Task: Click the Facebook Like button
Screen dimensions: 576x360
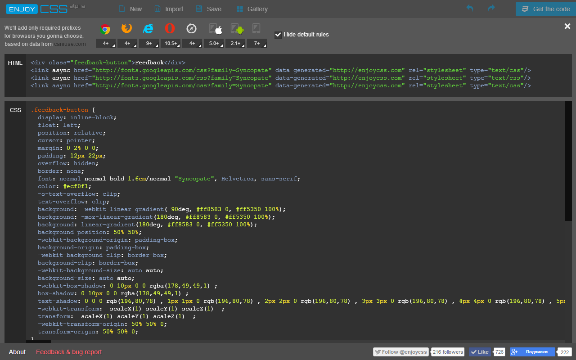Action: 480,352
